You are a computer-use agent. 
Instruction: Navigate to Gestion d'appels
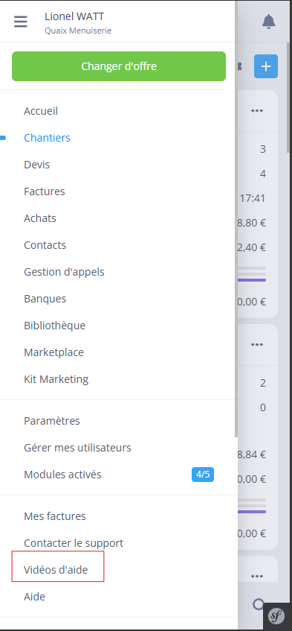pyautogui.click(x=64, y=272)
